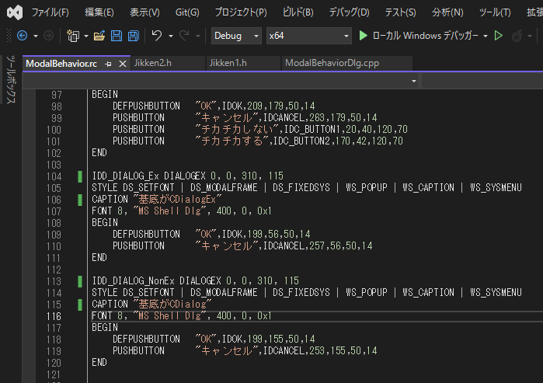Screen dimensions: 543x383
Task: Open the ビルド(B) menu
Action: 297,12
